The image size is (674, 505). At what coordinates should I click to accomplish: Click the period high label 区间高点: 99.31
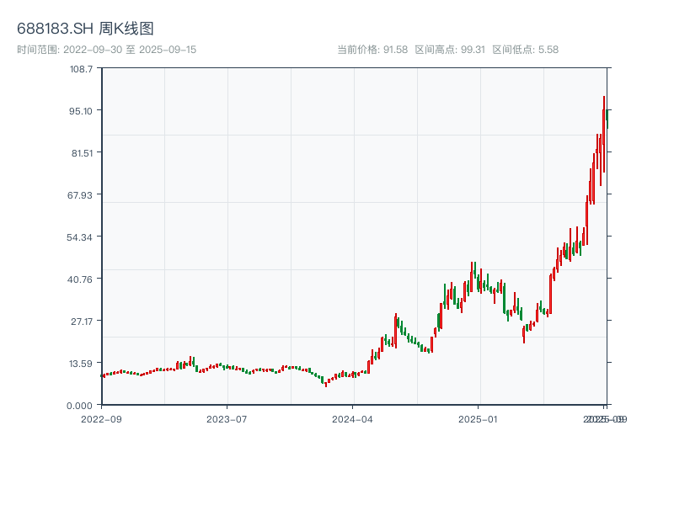[x=450, y=50]
